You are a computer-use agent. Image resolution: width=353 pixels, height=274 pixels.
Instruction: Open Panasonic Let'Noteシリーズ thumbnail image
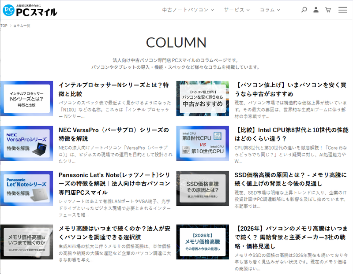(26, 188)
